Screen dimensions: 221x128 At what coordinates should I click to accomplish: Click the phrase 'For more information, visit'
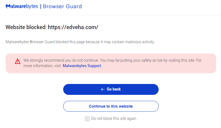click(x=42, y=65)
